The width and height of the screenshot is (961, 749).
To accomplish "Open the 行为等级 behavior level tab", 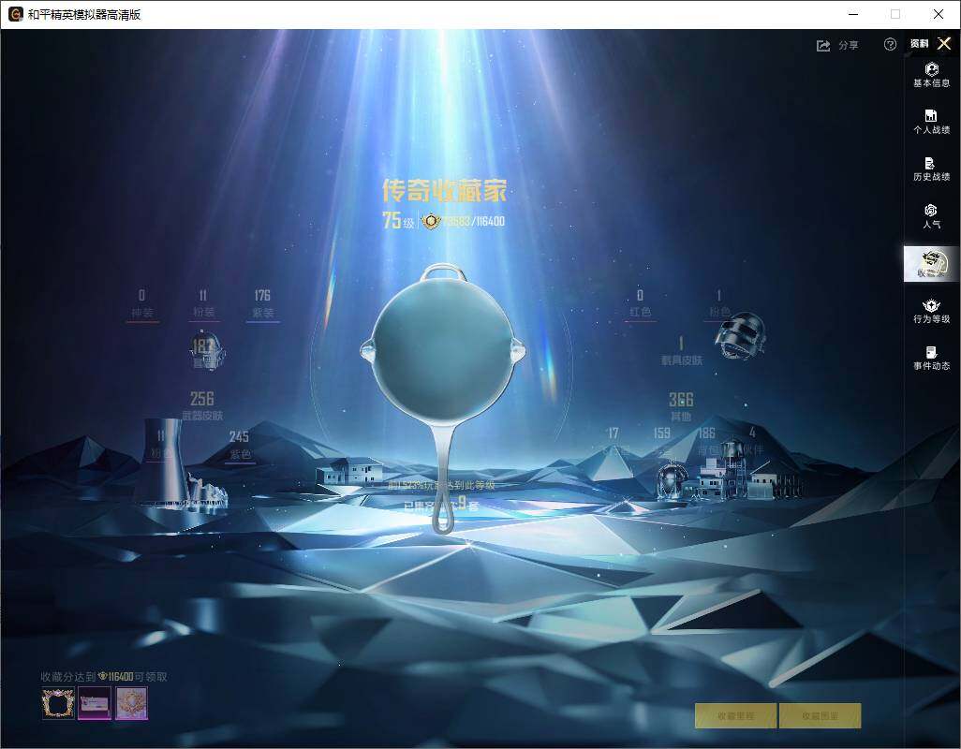I will click(x=931, y=311).
